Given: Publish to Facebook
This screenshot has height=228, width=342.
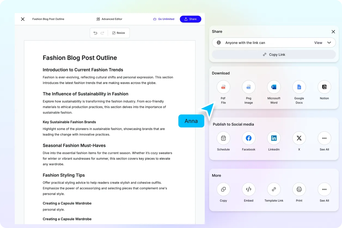Looking at the screenshot, I should pyautogui.click(x=248, y=138).
